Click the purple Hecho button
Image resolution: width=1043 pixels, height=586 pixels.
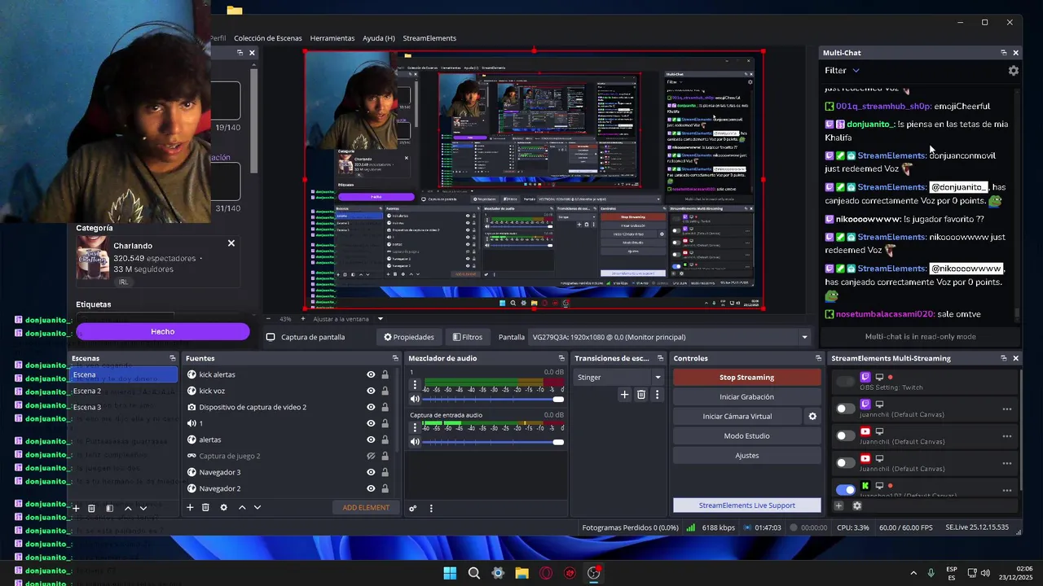162,331
